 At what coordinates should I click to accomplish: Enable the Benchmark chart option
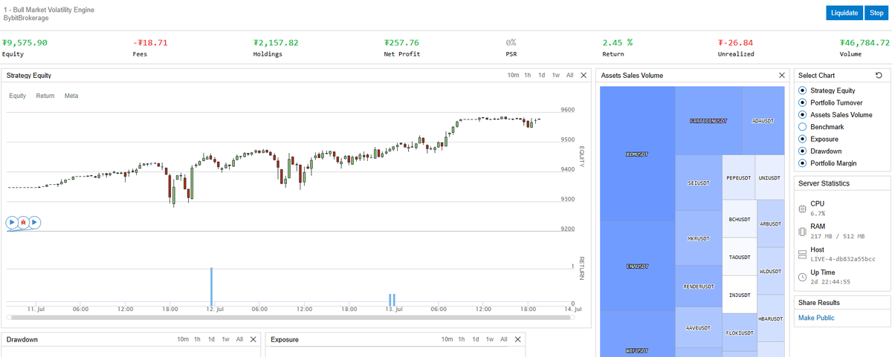tap(802, 127)
